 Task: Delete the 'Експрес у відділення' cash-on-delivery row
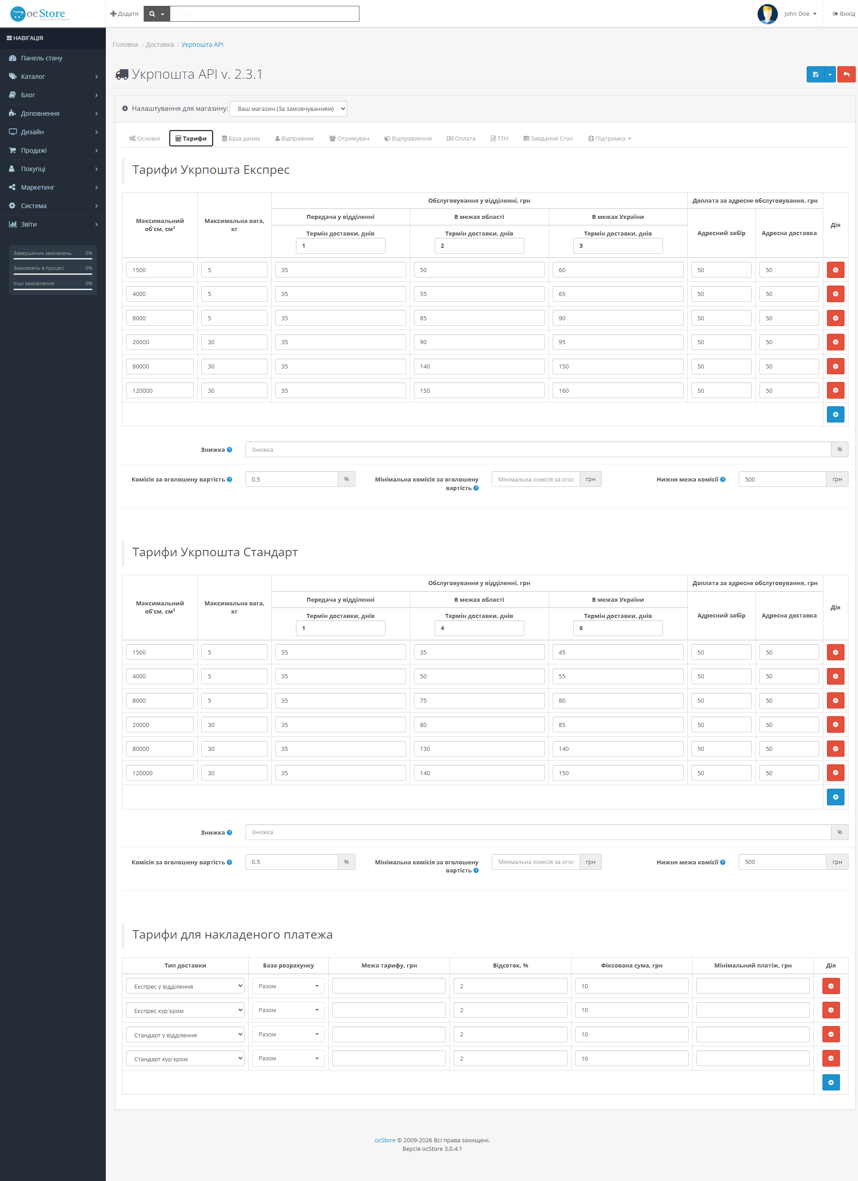(x=831, y=986)
